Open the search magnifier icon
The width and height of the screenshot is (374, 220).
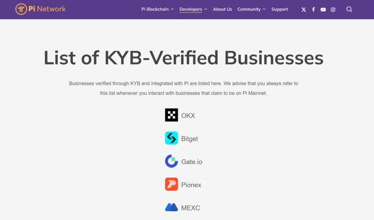click(349, 9)
